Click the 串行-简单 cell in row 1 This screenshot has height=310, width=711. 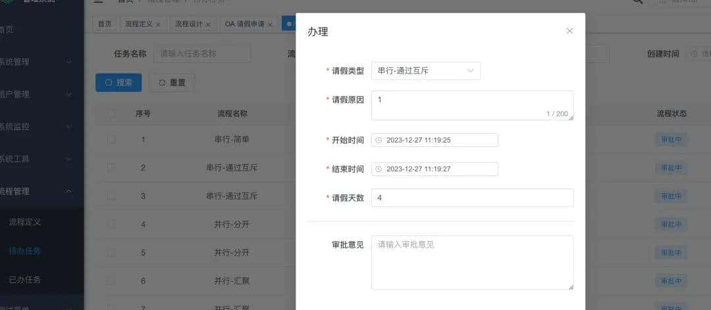tap(232, 139)
